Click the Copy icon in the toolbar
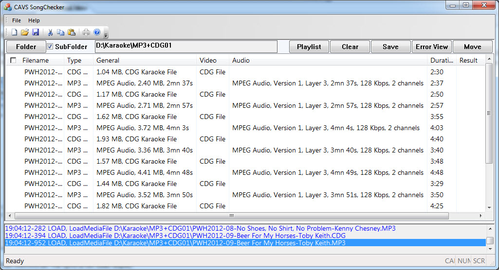 click(x=60, y=33)
